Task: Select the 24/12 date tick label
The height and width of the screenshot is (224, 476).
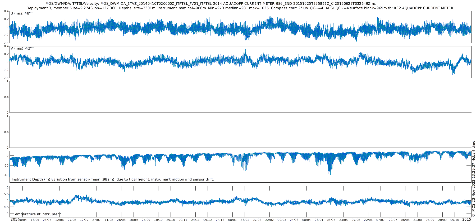Action: 220,220
